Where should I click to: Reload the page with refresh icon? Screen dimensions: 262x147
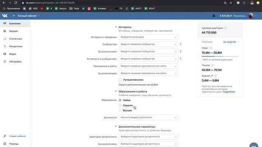tap(16, 3)
